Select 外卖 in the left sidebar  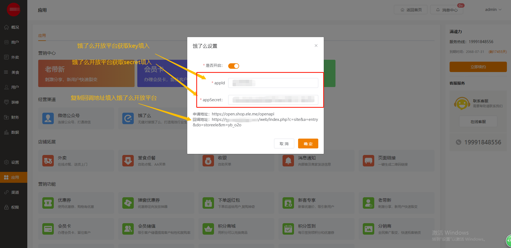click(x=14, y=57)
